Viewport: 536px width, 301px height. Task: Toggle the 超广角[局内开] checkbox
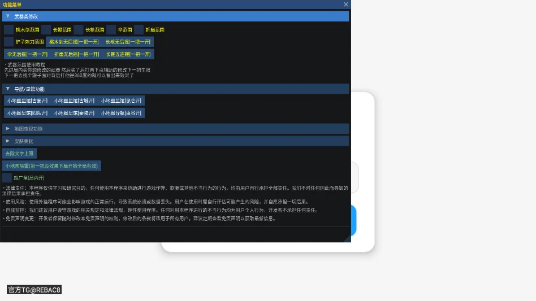point(7,177)
